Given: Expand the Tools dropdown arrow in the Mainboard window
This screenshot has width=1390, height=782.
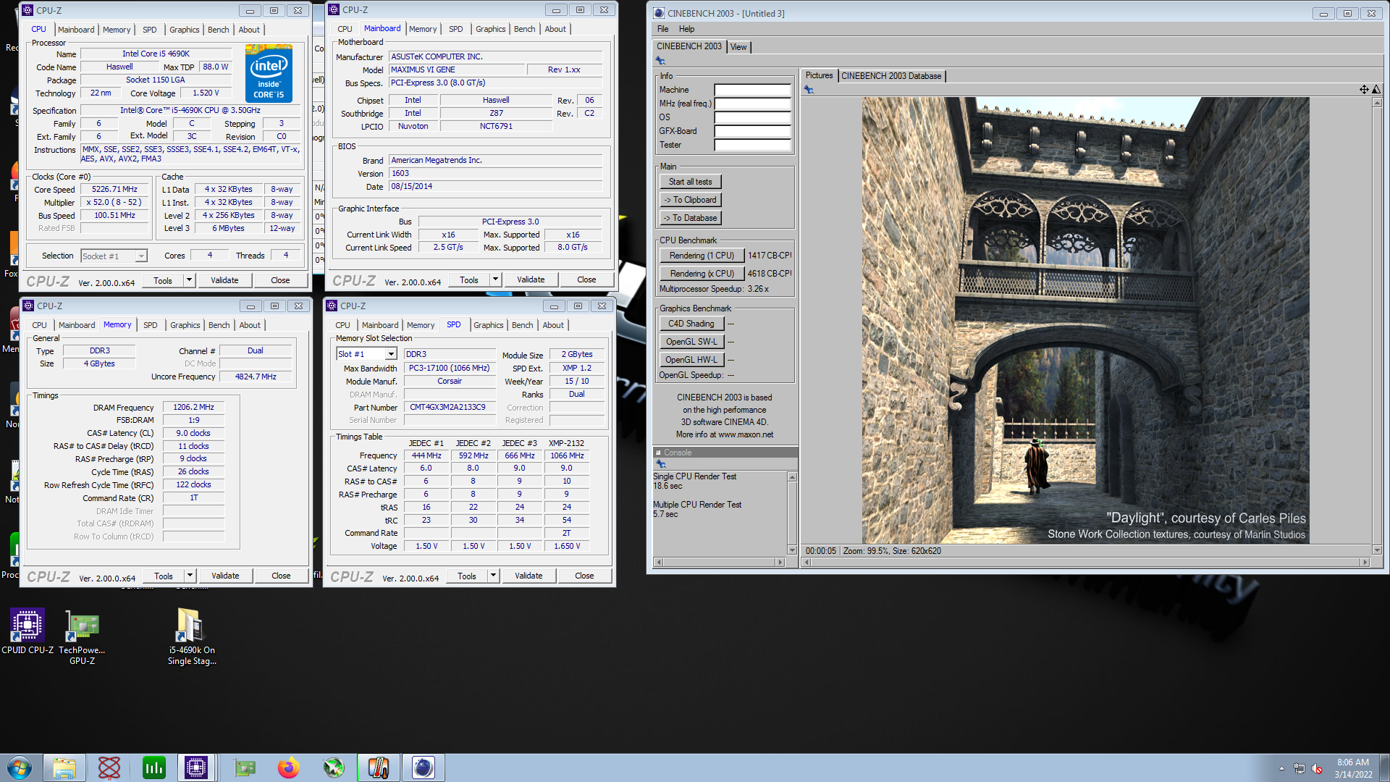Looking at the screenshot, I should point(495,279).
